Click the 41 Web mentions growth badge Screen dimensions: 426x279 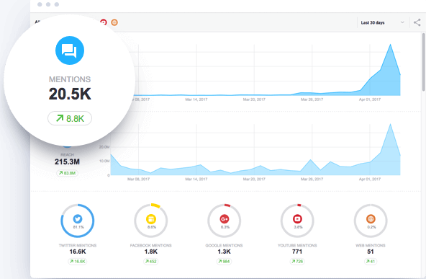tap(371, 261)
